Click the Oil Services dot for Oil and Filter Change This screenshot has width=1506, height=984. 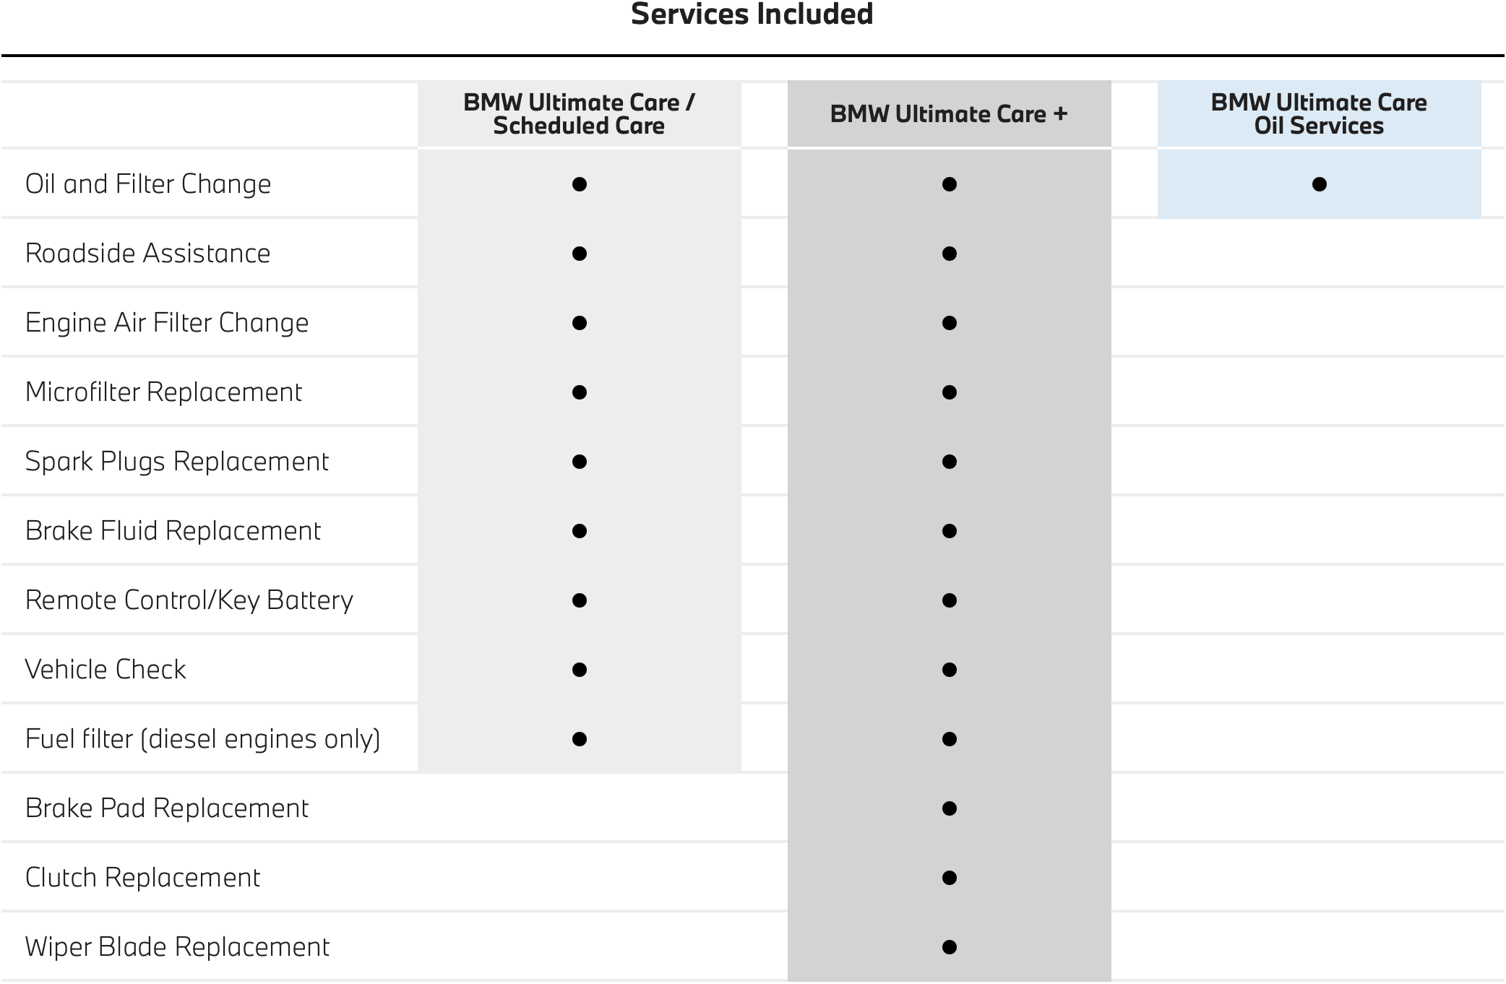coord(1319,184)
